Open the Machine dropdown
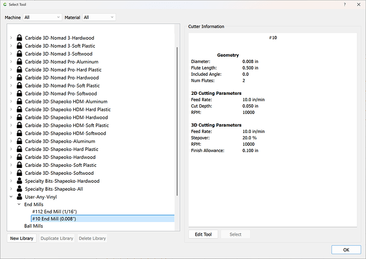Image resolution: width=366 pixels, height=259 pixels. [42, 17]
